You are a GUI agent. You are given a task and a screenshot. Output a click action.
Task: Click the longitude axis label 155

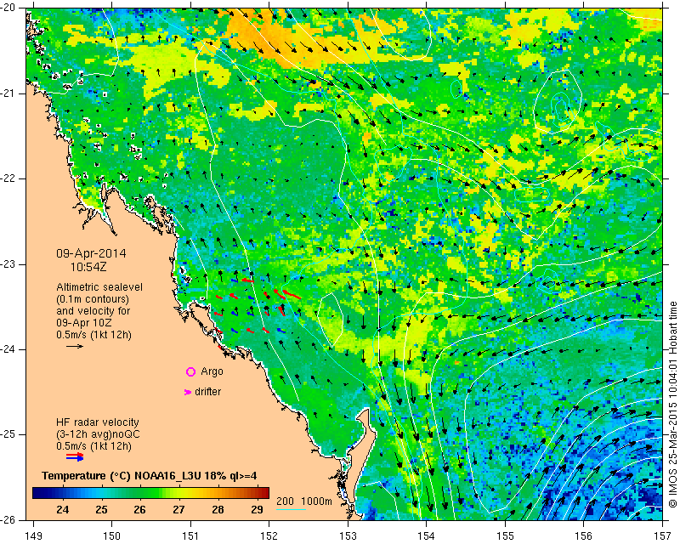505,536
